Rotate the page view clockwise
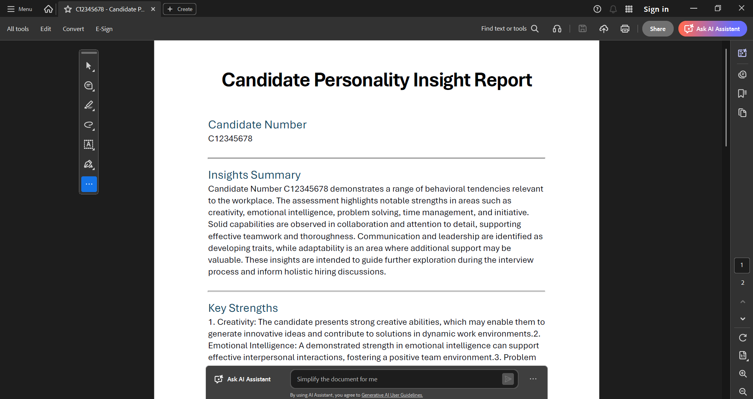The width and height of the screenshot is (753, 399). pyautogui.click(x=742, y=338)
